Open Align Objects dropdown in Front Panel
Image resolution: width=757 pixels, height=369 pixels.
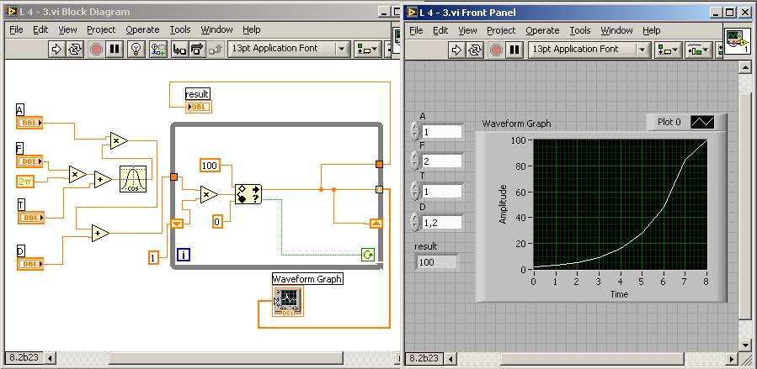[669, 50]
